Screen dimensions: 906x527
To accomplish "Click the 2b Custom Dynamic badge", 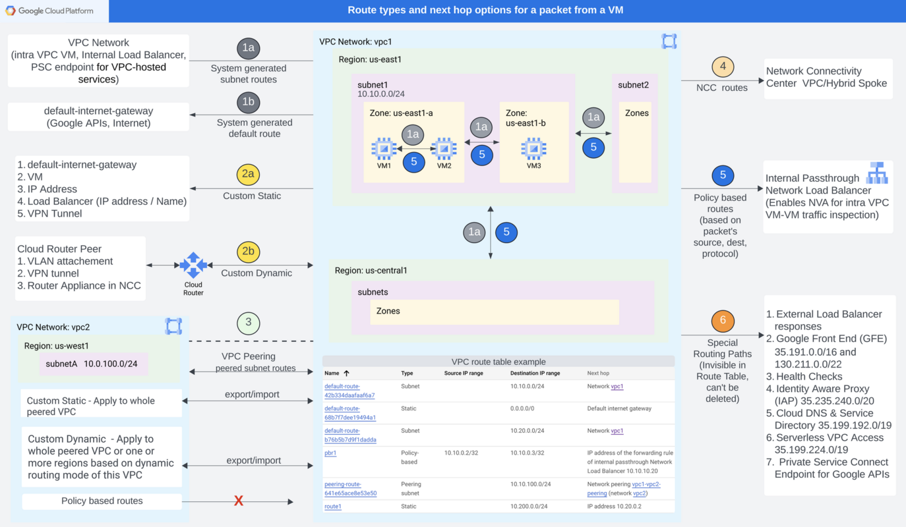I will point(249,252).
